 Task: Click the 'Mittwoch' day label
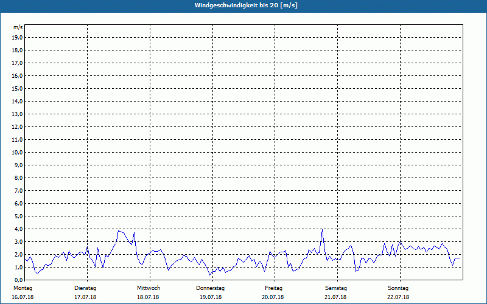pyautogui.click(x=149, y=288)
